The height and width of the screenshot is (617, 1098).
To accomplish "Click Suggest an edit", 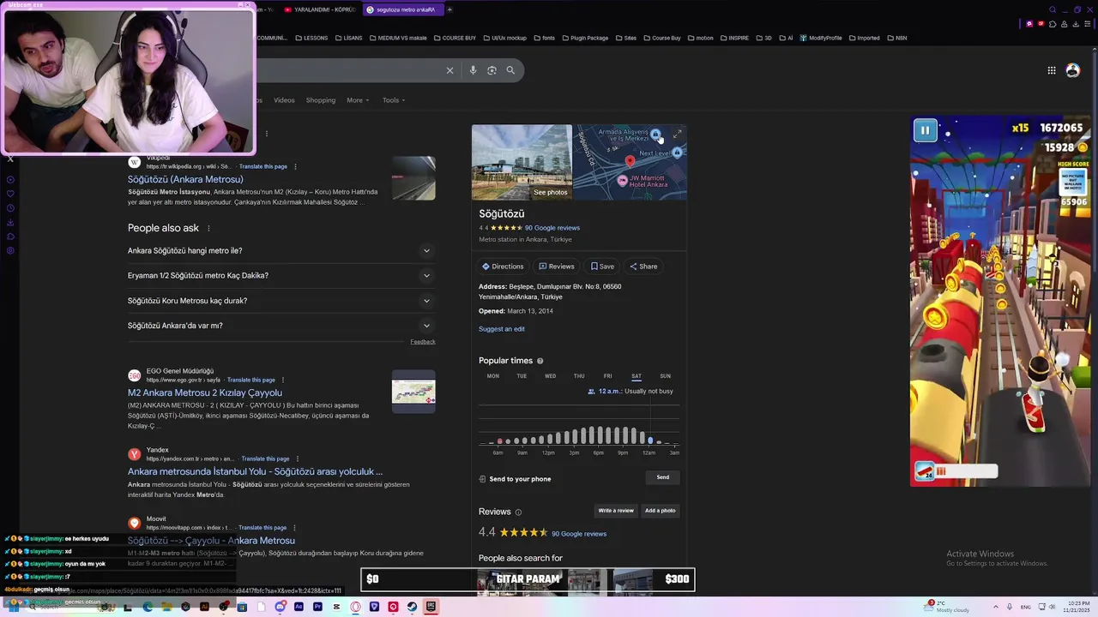I will (x=502, y=329).
